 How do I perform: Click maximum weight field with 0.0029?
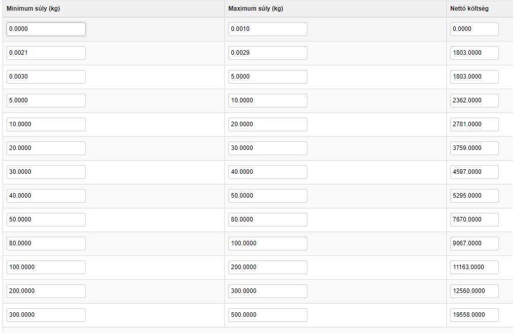(x=267, y=53)
